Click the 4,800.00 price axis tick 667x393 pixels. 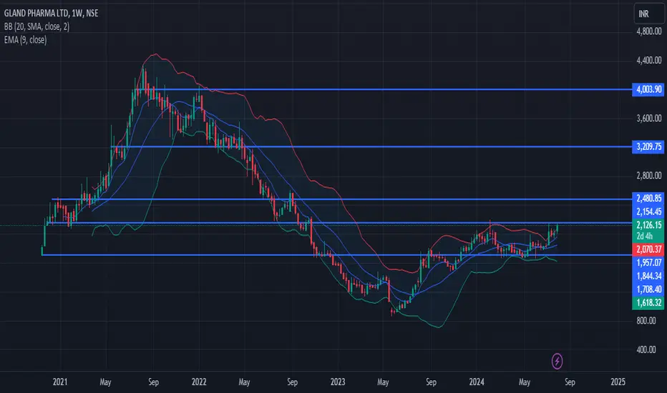648,31
